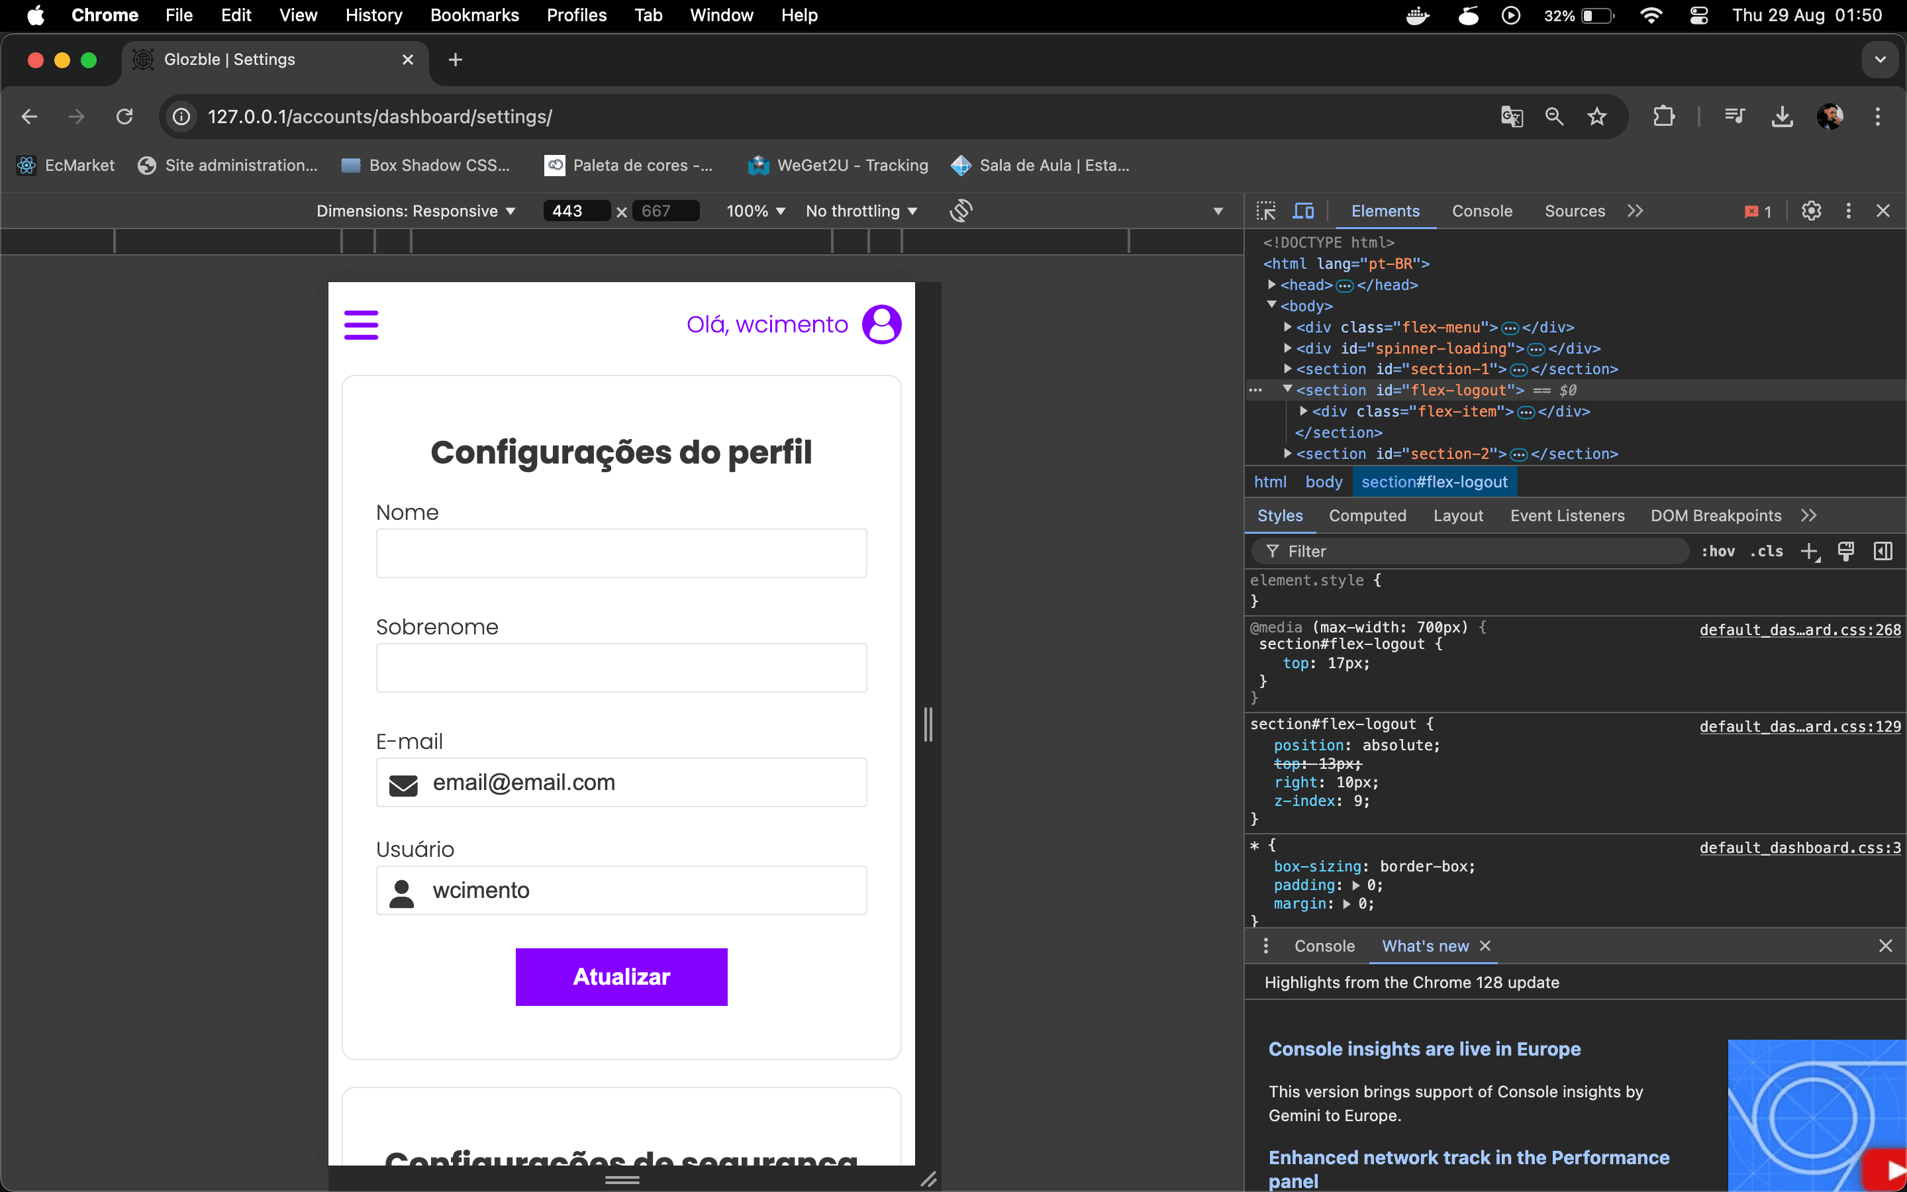Open the Layout tab
1907x1192 pixels.
(x=1458, y=516)
